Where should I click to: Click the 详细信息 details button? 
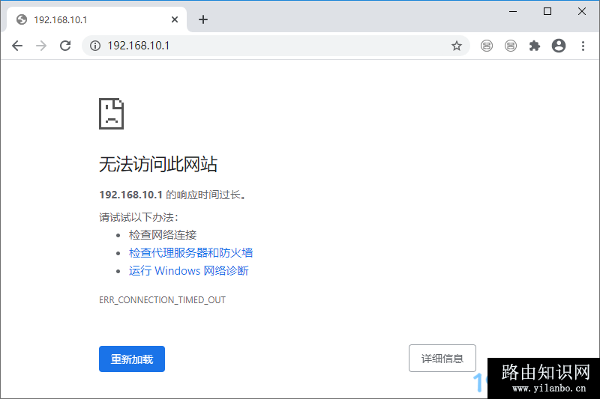coord(442,358)
